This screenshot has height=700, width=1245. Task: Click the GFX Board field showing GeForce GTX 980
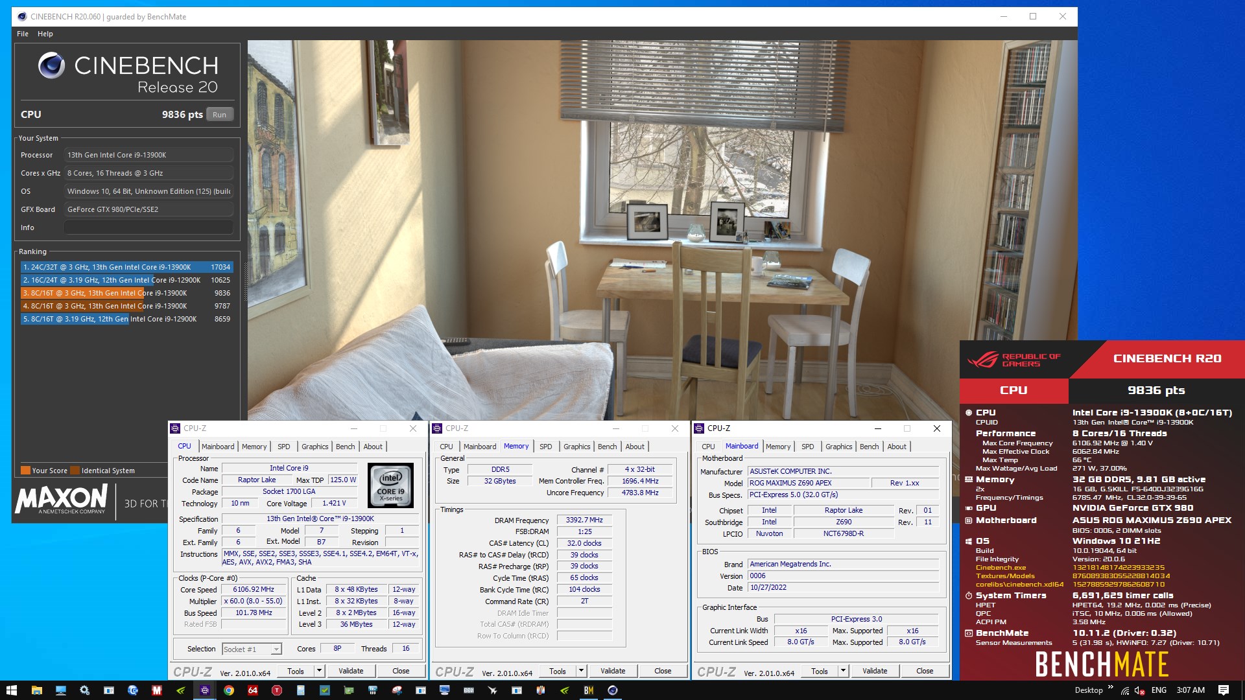click(x=148, y=209)
